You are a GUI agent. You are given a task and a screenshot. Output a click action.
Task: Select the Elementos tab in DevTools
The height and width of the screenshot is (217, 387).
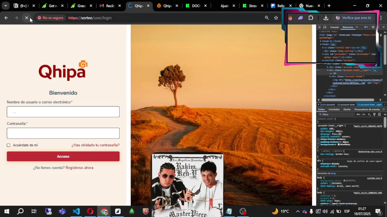pos(348,27)
